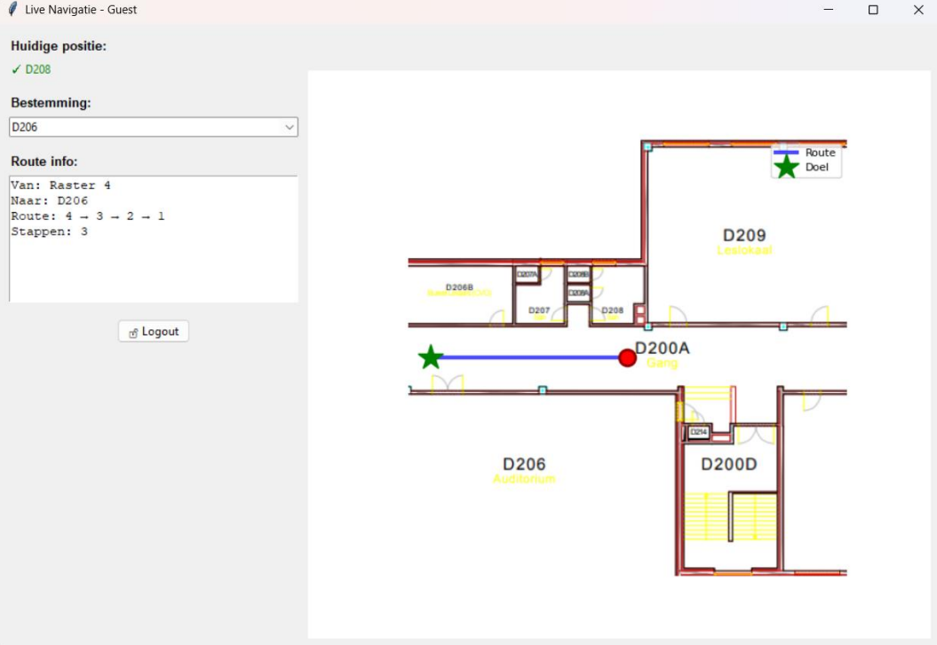Click the "Route info:" heading
Screen dimensions: 937x645
(x=44, y=161)
